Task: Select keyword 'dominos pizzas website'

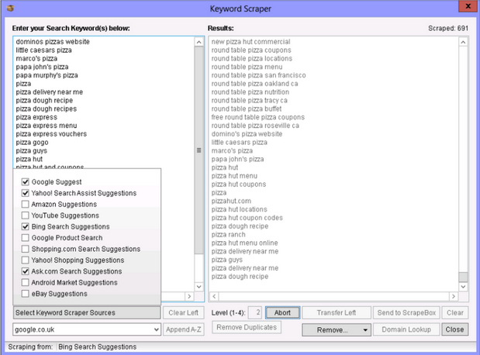Action: (x=53, y=42)
